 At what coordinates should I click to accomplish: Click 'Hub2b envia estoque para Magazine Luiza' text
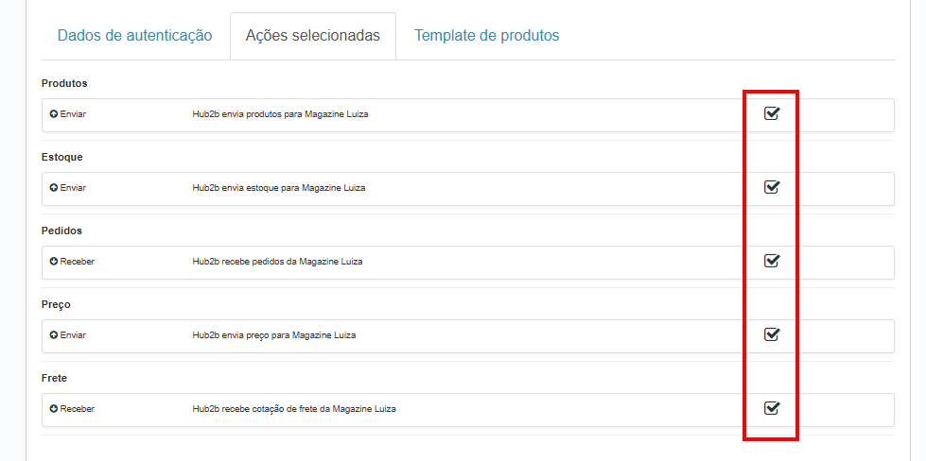coord(279,188)
